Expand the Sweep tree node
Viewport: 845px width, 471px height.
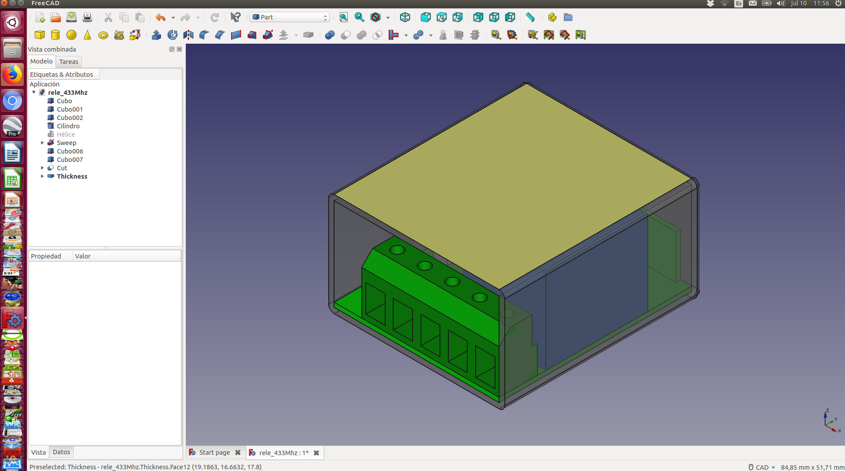[x=42, y=143]
